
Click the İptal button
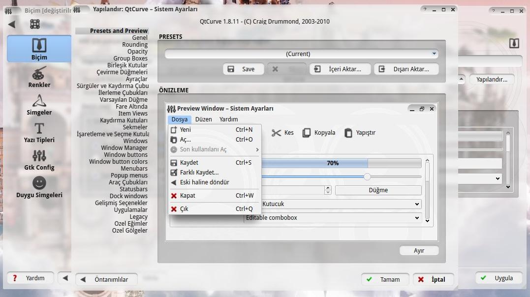[434, 279]
